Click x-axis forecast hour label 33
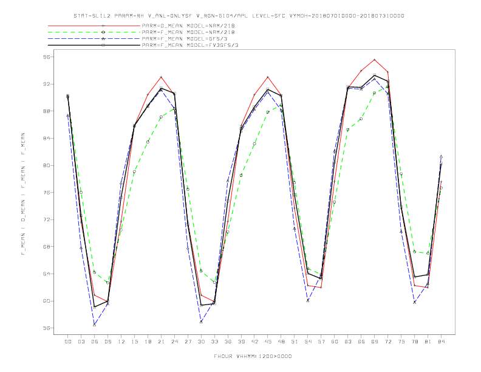The image size is (481, 372). pos(214,342)
